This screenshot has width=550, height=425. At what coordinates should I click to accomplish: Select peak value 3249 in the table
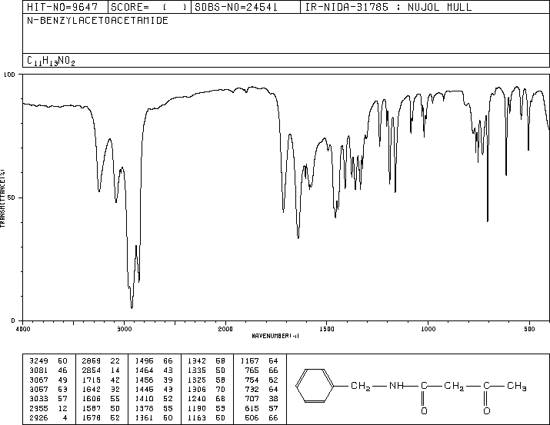(38, 361)
